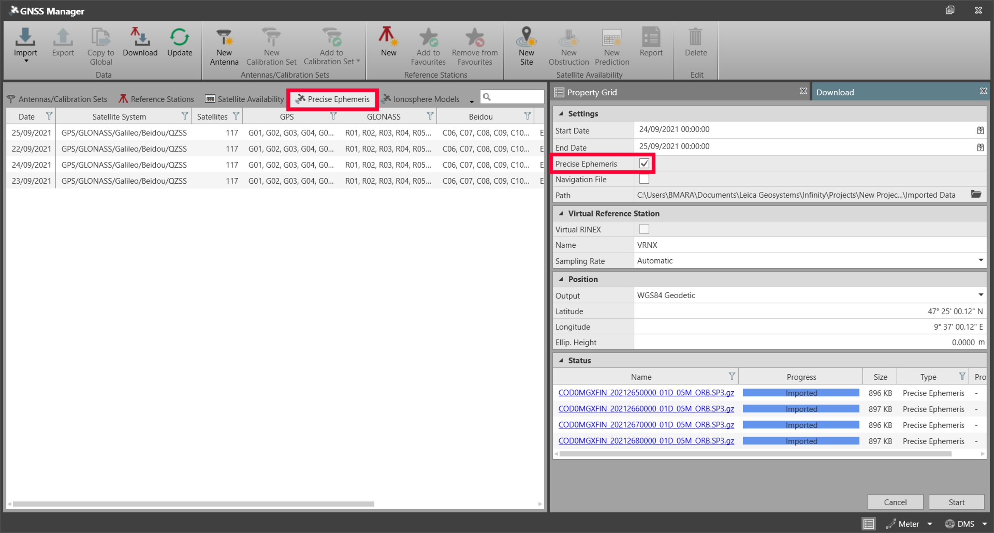
Task: Create a New Site
Action: [526, 46]
